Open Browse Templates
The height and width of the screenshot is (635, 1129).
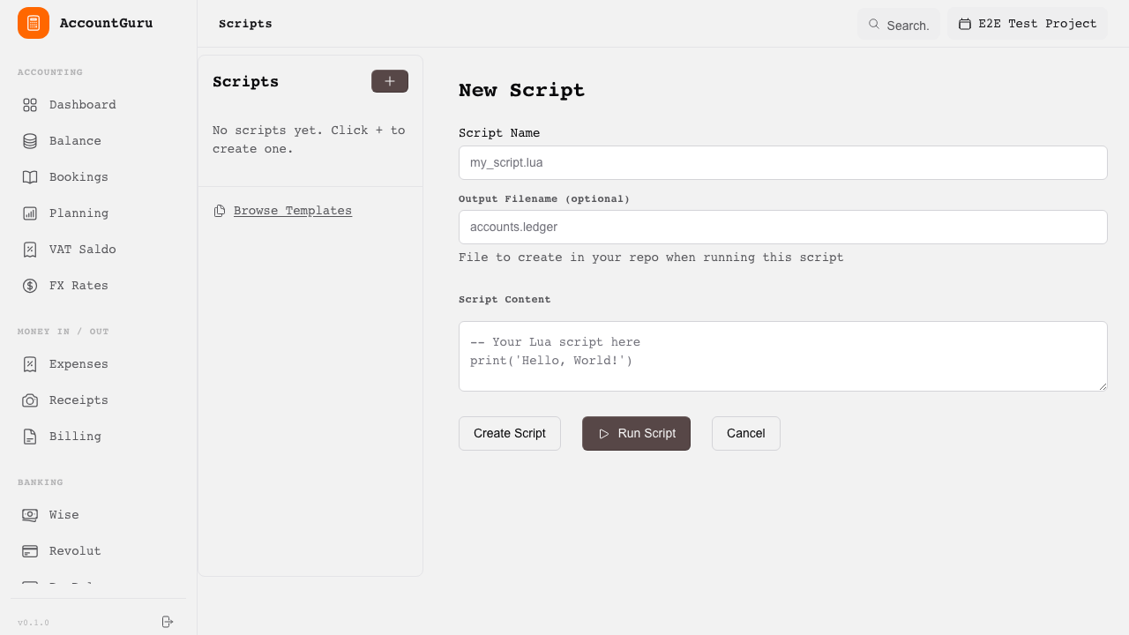point(292,210)
